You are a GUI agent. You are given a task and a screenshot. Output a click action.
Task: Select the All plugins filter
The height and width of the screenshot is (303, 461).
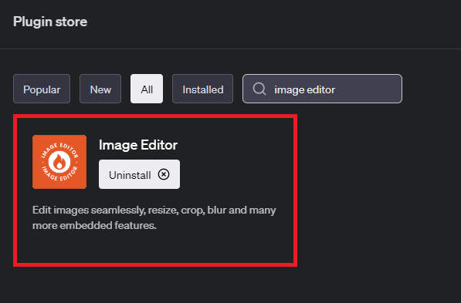tap(147, 89)
